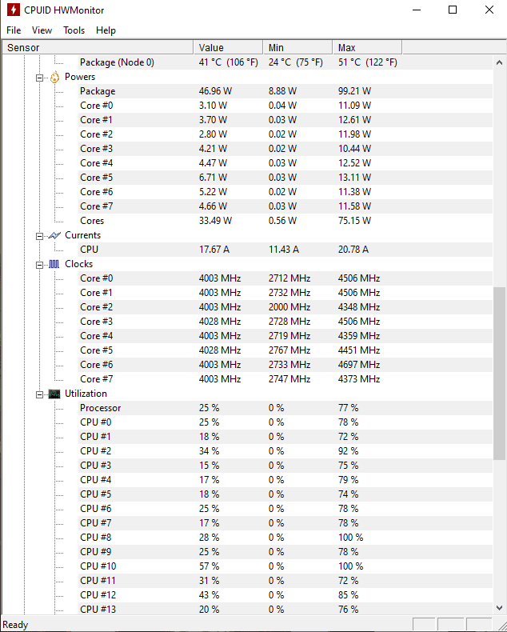Click the Value column header
Image resolution: width=507 pixels, height=632 pixels.
228,47
